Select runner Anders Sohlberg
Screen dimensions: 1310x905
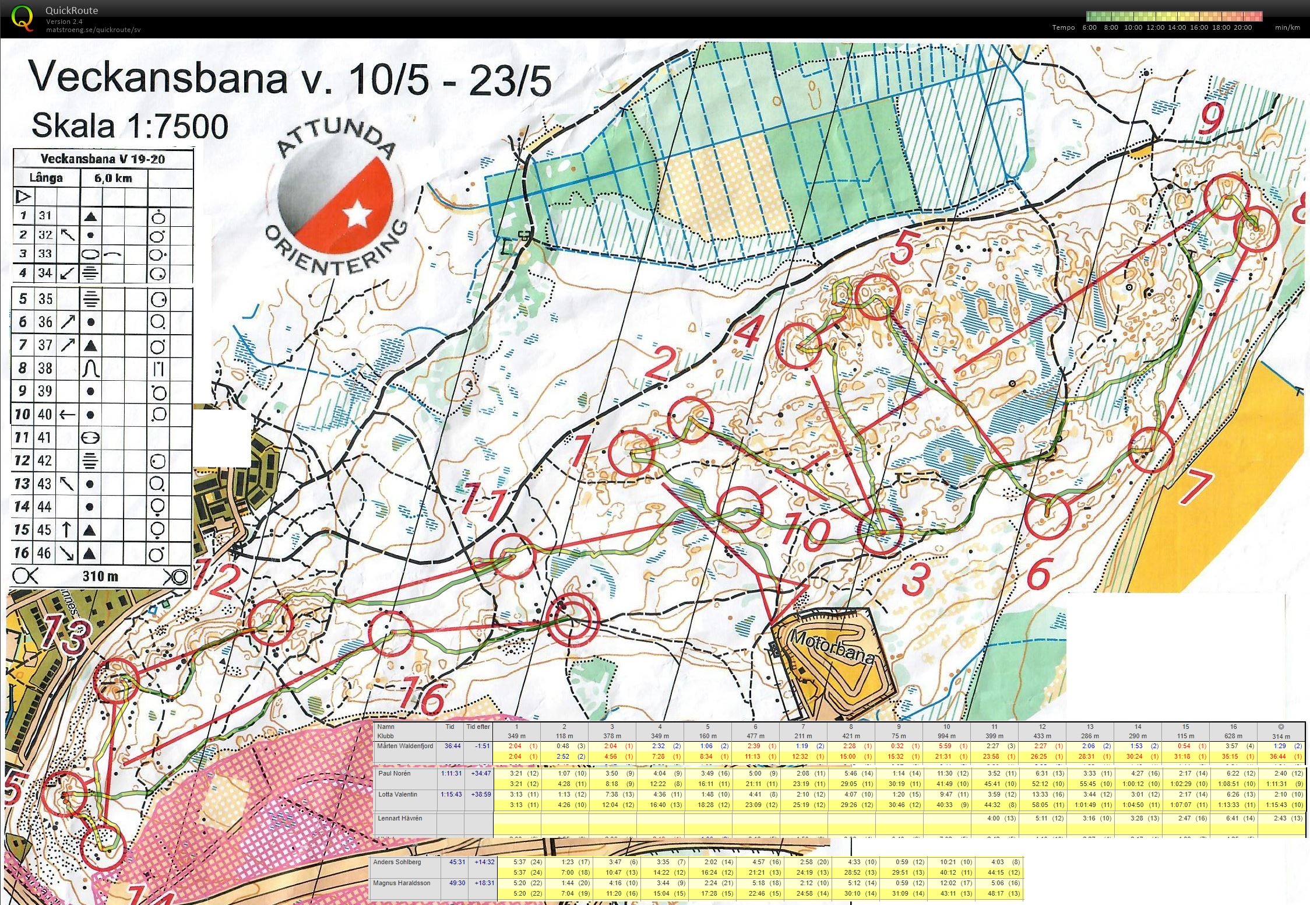[397, 862]
